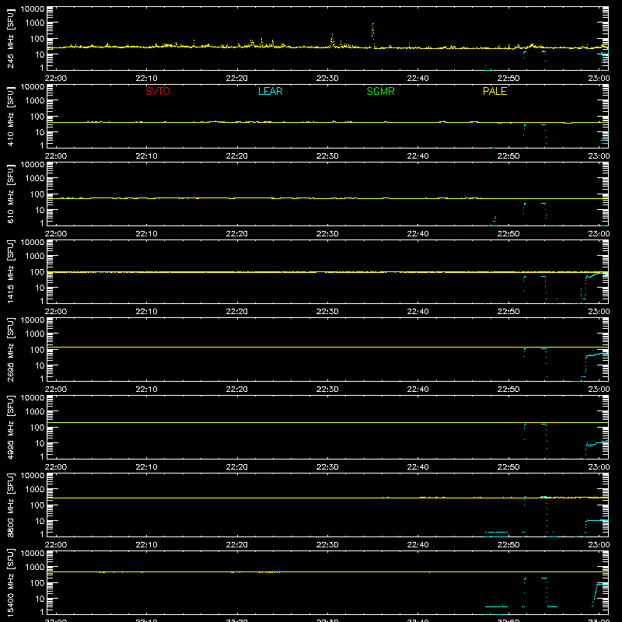Image resolution: width=622 pixels, height=622 pixels.
Task: Click the 22:50 tick label under 4995 MHz plot
Action: click(508, 467)
